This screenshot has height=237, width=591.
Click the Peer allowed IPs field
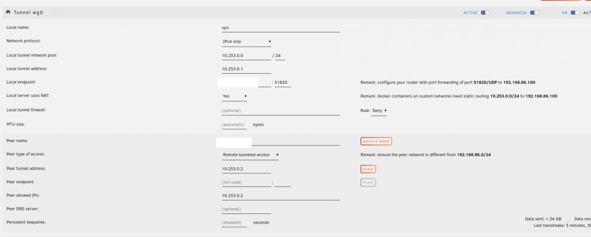(x=280, y=196)
